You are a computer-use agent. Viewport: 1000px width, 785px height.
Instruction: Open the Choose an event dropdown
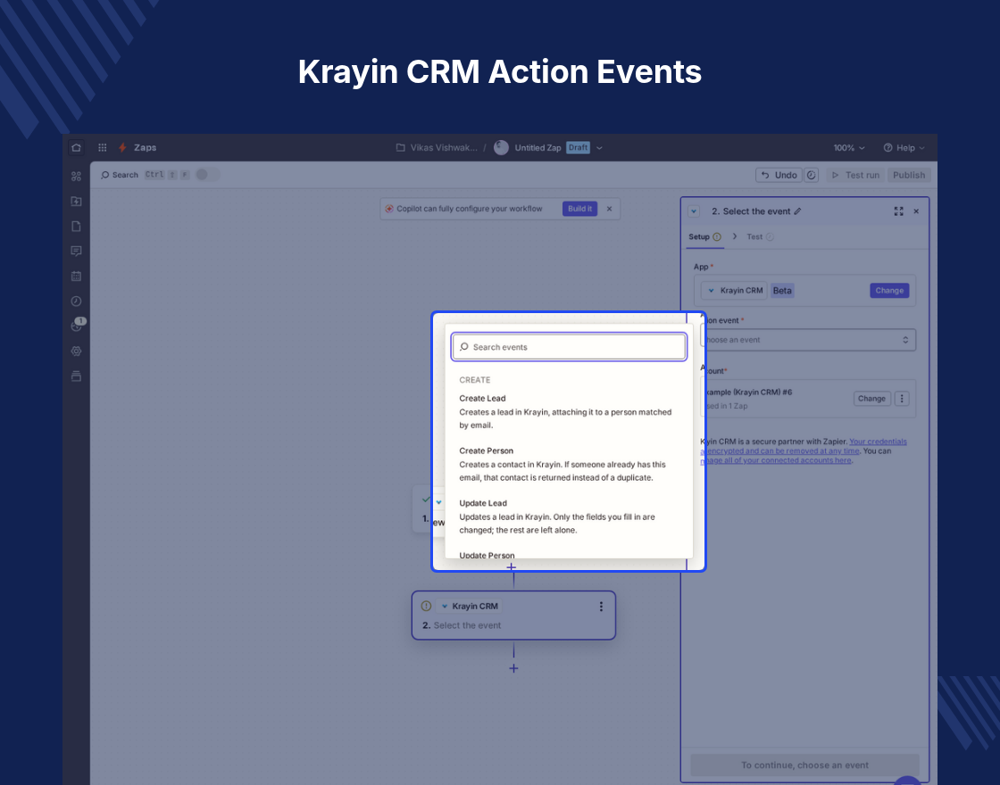[808, 340]
